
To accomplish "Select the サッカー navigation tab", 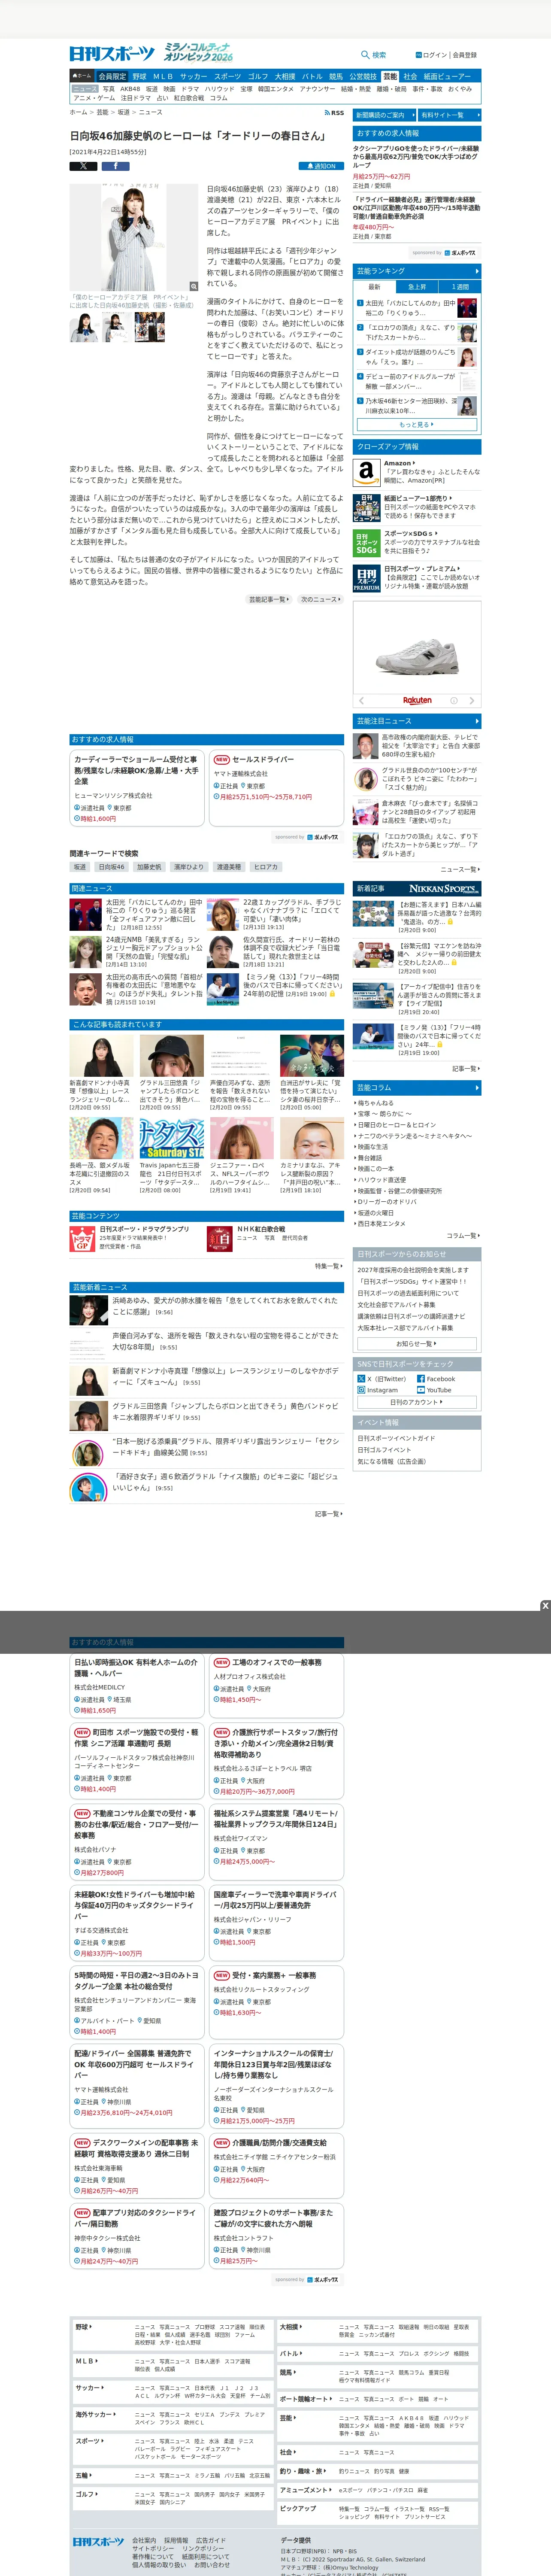I will point(193,76).
